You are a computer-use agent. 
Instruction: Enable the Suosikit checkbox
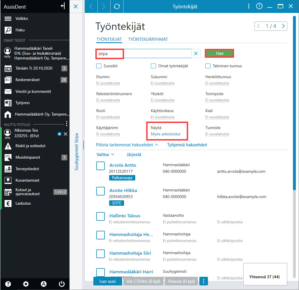click(99, 66)
